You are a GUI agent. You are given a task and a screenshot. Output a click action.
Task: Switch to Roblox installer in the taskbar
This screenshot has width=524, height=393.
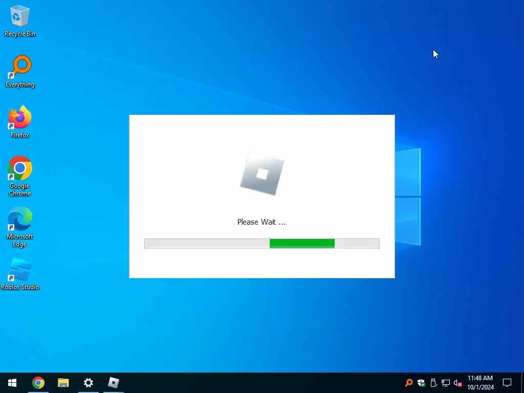(113, 383)
